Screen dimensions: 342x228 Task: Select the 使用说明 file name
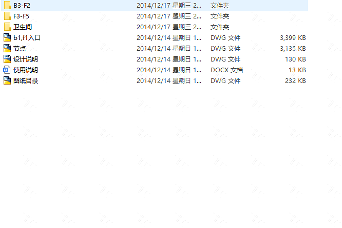coord(26,70)
